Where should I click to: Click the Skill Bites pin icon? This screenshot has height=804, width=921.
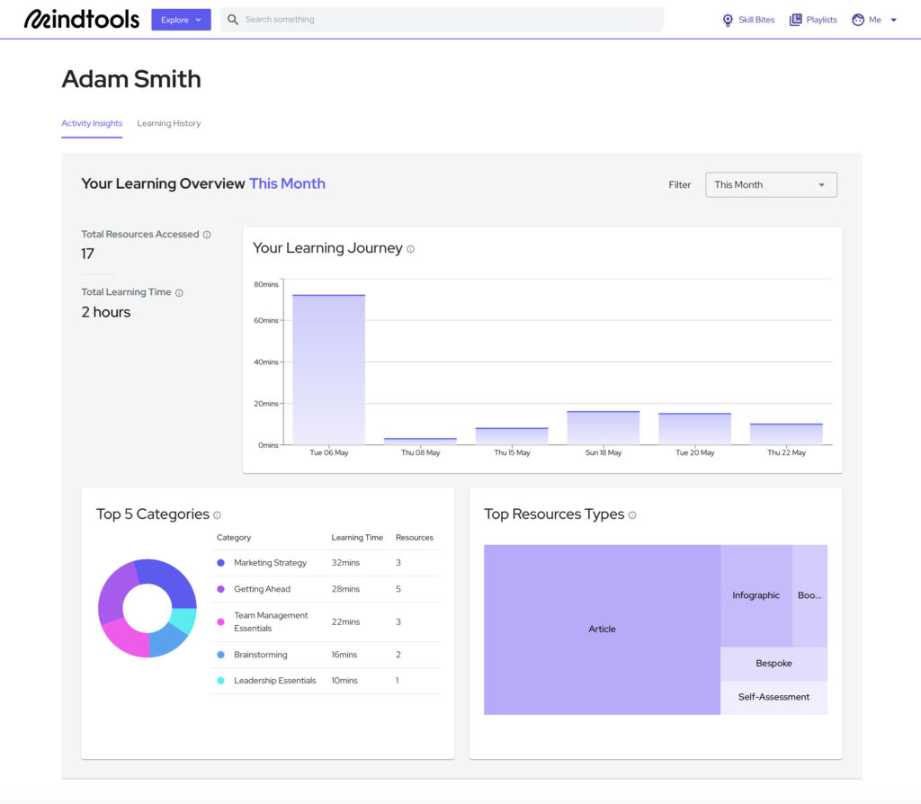(729, 19)
